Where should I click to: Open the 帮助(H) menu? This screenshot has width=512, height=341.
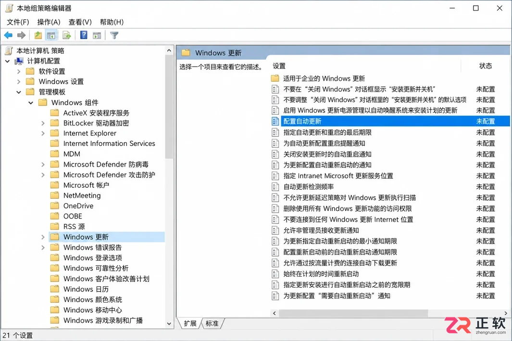click(x=112, y=22)
